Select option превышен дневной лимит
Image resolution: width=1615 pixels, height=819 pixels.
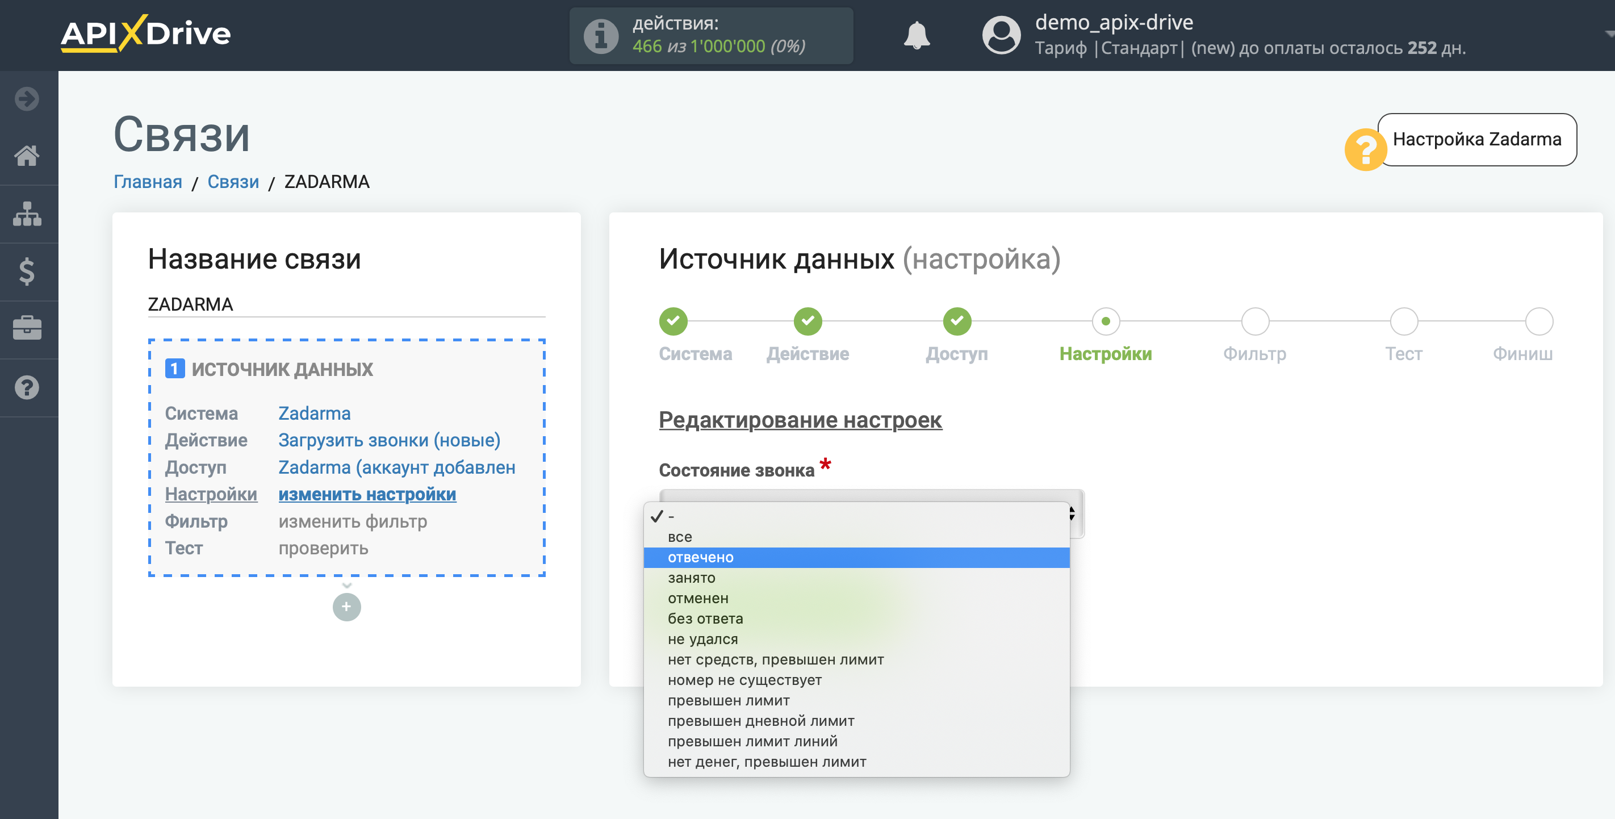pyautogui.click(x=856, y=721)
